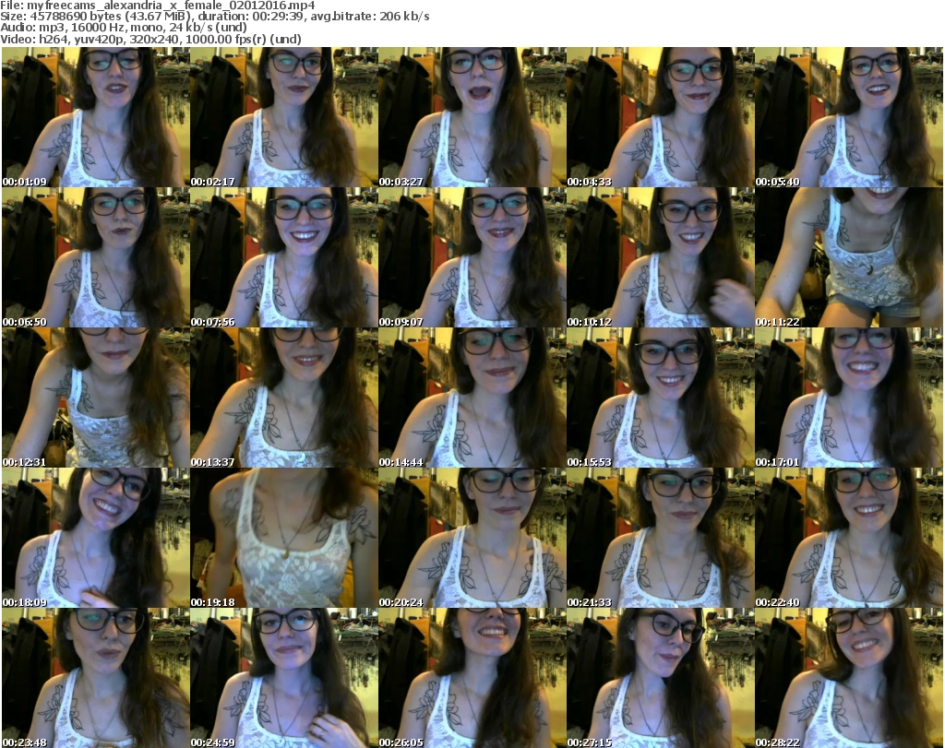Image resolution: width=945 pixels, height=748 pixels.
Task: Click the Audio mp3 info line
Action: (124, 28)
